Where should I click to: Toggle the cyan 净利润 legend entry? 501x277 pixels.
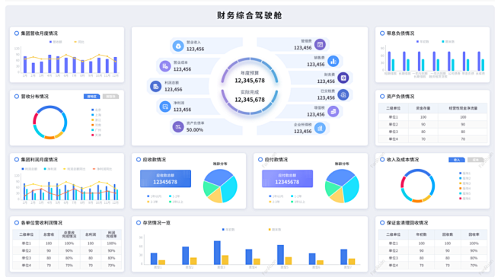[x=50, y=169]
